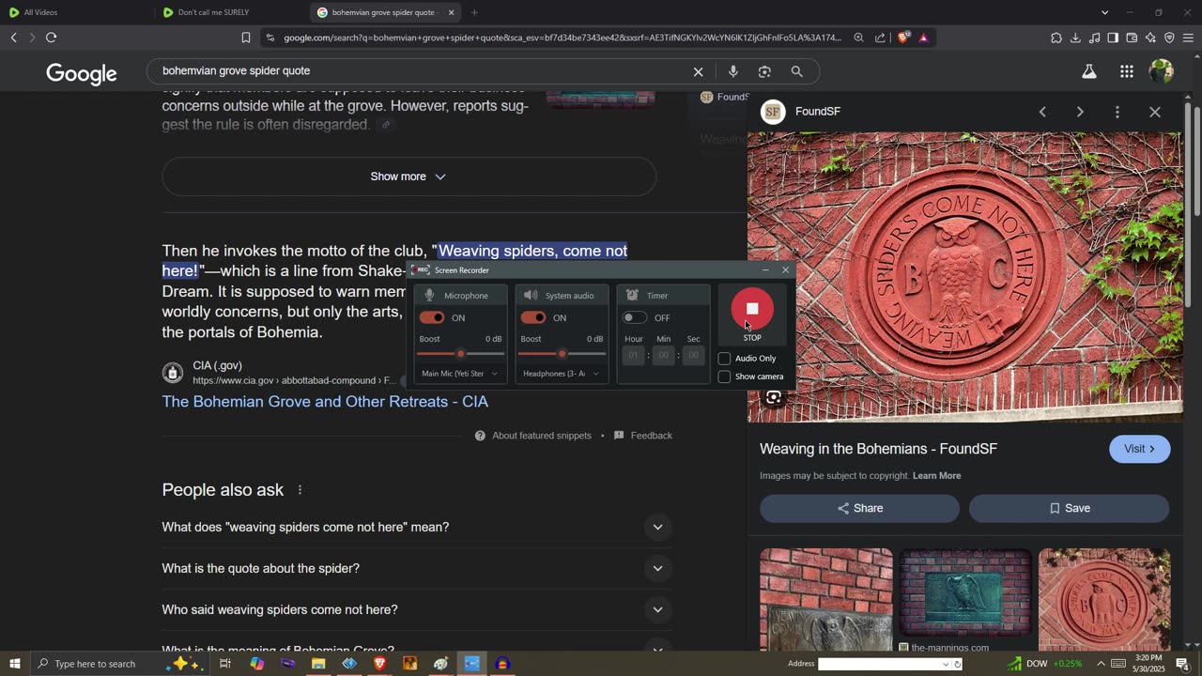Screen dimensions: 1202x676
Task: Expand 'What does weaving spiders come not here mean?'
Action: tap(417, 528)
